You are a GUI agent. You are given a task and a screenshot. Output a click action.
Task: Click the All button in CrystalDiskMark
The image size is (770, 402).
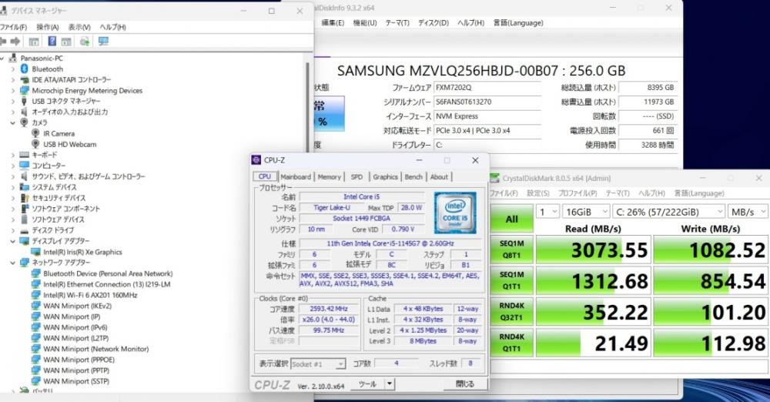[x=512, y=219]
